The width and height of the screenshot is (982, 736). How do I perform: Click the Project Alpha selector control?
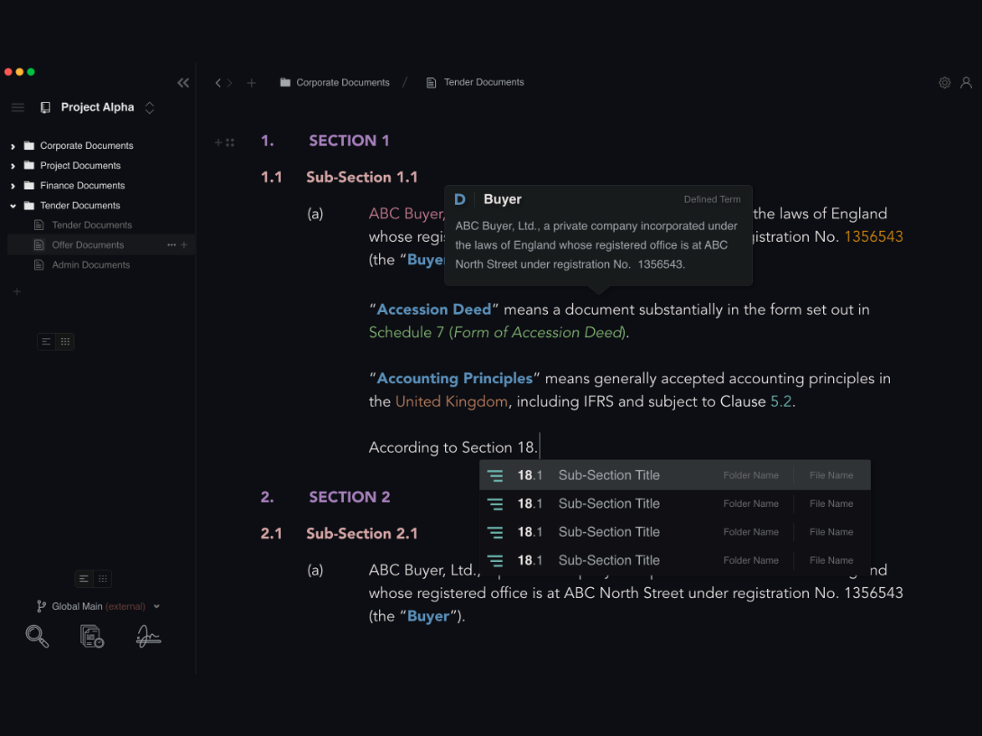coord(152,106)
